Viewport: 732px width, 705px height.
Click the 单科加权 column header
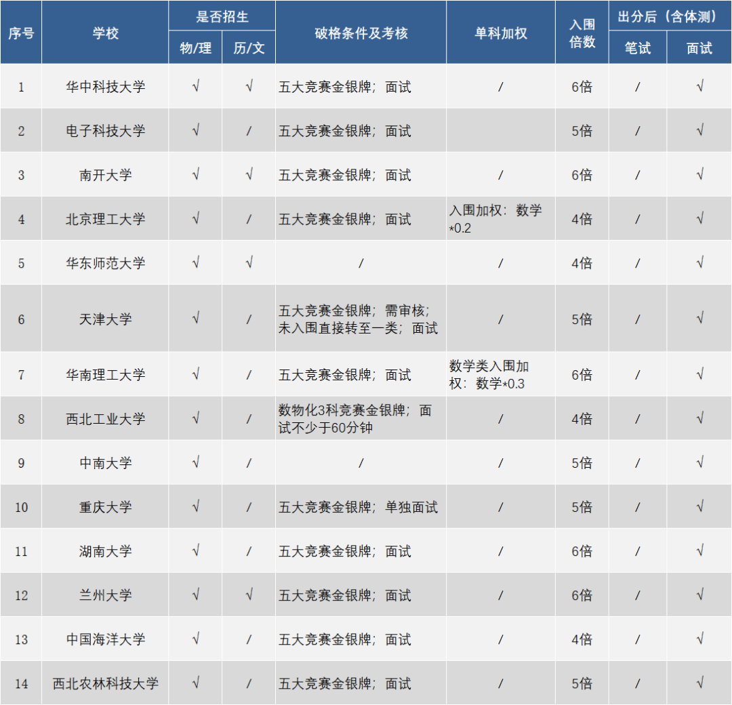[500, 33]
